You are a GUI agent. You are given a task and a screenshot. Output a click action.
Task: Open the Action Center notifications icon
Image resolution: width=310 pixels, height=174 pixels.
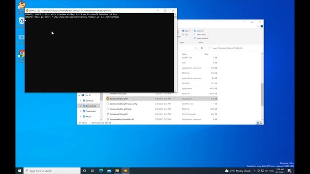click(x=290, y=171)
